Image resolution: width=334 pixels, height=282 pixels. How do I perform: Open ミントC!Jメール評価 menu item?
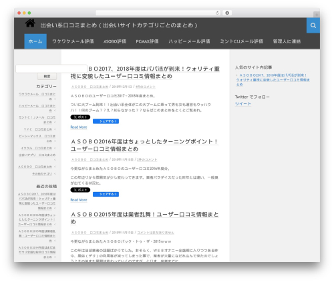(241, 41)
